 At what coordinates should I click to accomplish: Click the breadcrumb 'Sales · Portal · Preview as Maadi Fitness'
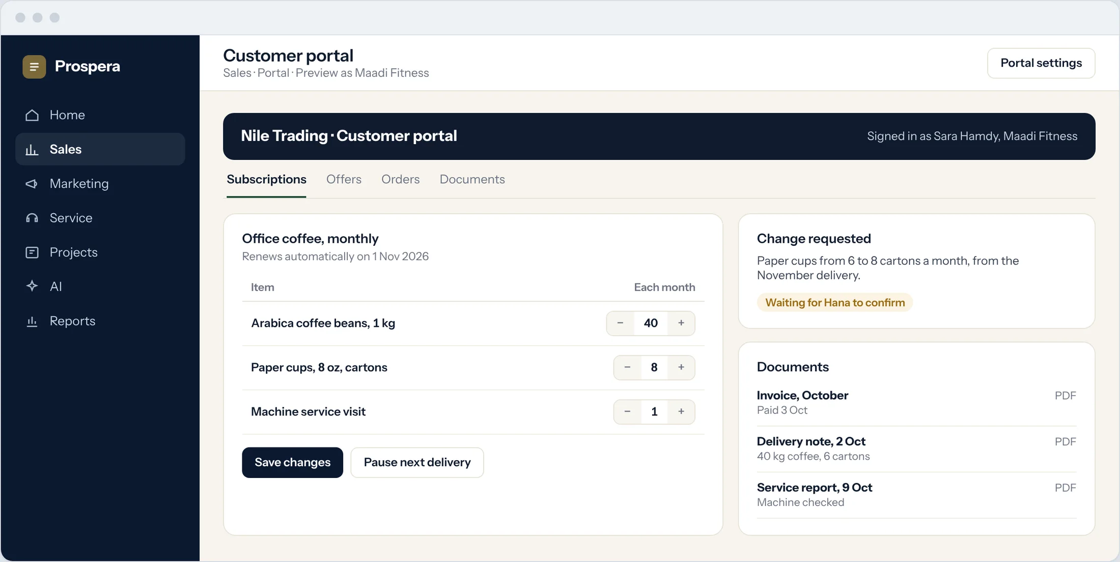(326, 73)
